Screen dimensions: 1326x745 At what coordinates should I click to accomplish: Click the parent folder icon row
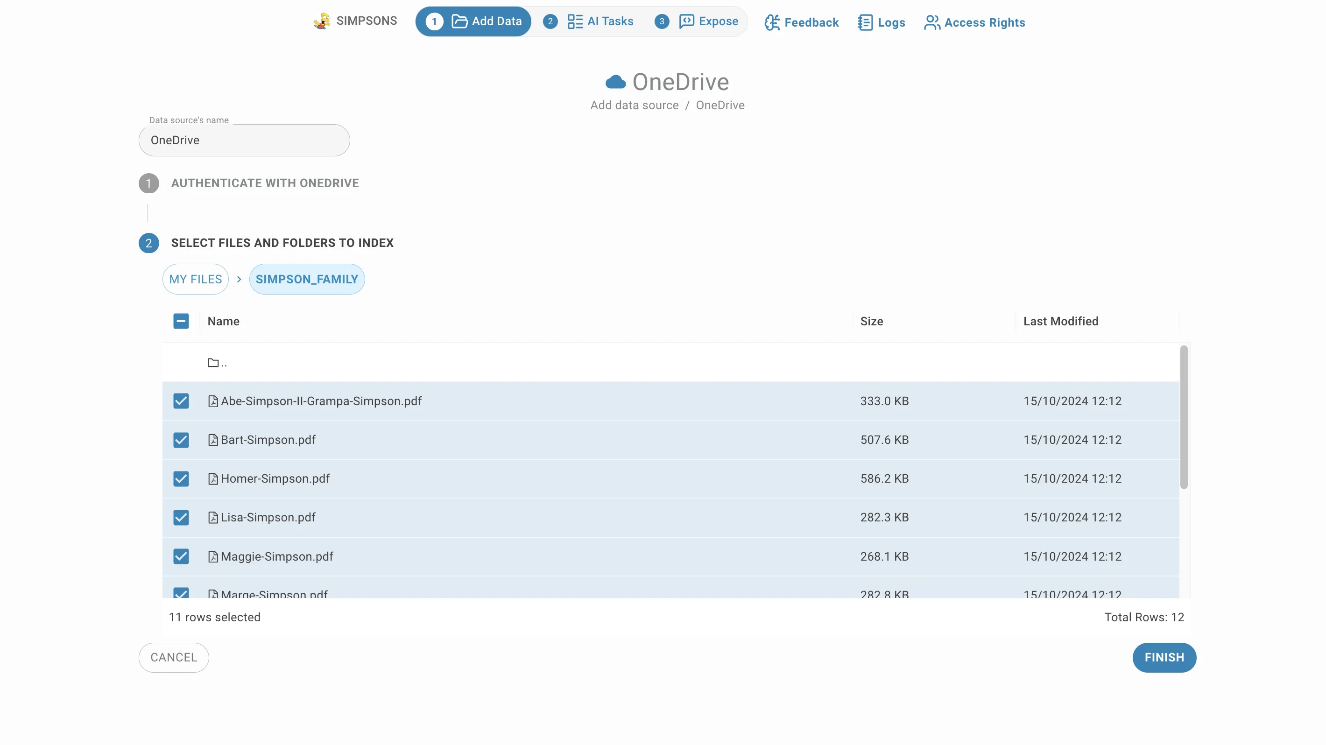click(x=213, y=363)
